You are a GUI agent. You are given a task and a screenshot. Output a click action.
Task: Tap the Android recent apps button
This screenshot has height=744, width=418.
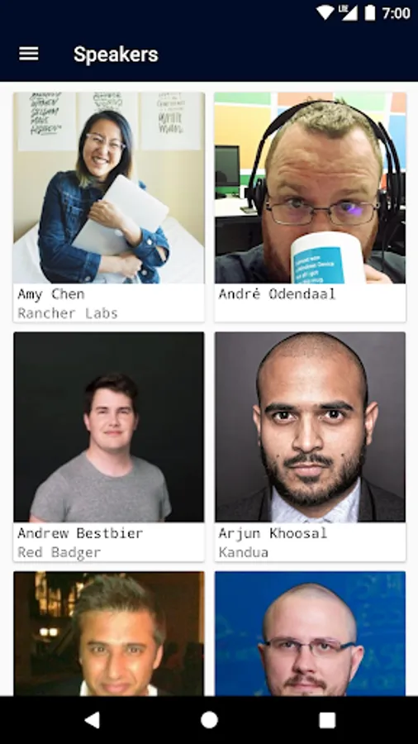point(327,720)
